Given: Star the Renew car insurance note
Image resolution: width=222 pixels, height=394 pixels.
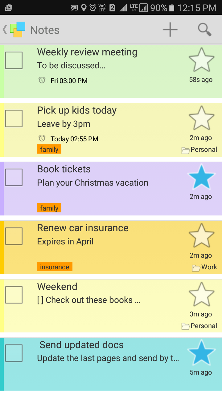Looking at the screenshot, I should click(x=201, y=236).
